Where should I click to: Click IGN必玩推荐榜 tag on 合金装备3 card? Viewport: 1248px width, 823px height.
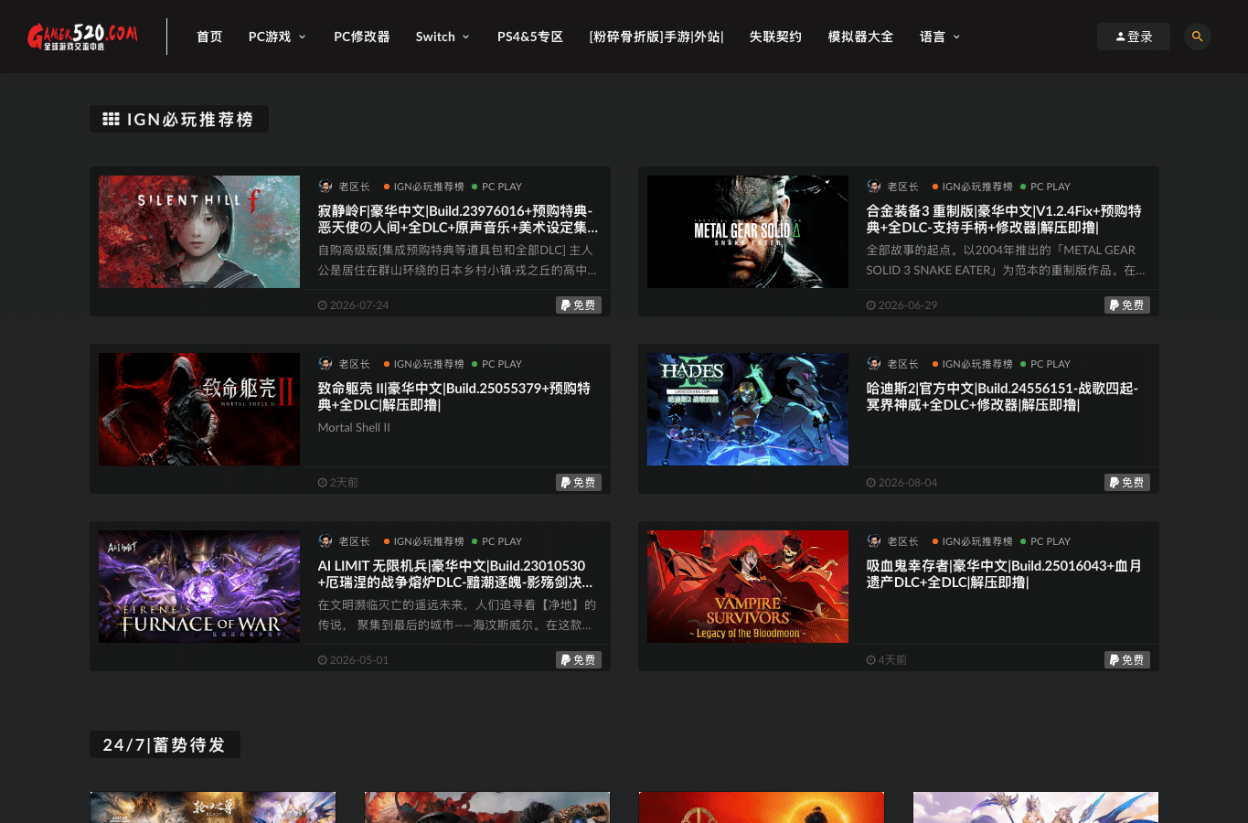(x=973, y=187)
